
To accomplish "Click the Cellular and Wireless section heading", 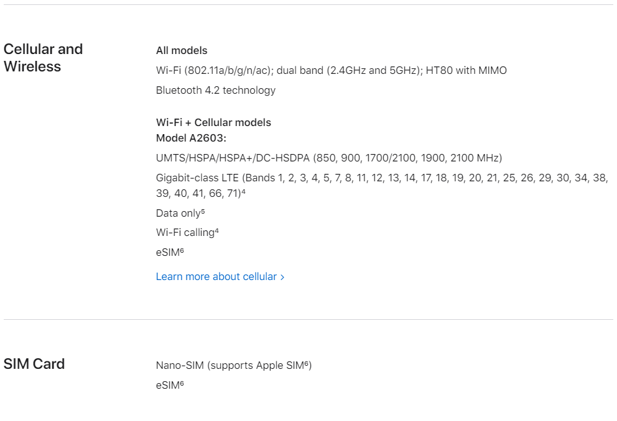I will point(44,58).
